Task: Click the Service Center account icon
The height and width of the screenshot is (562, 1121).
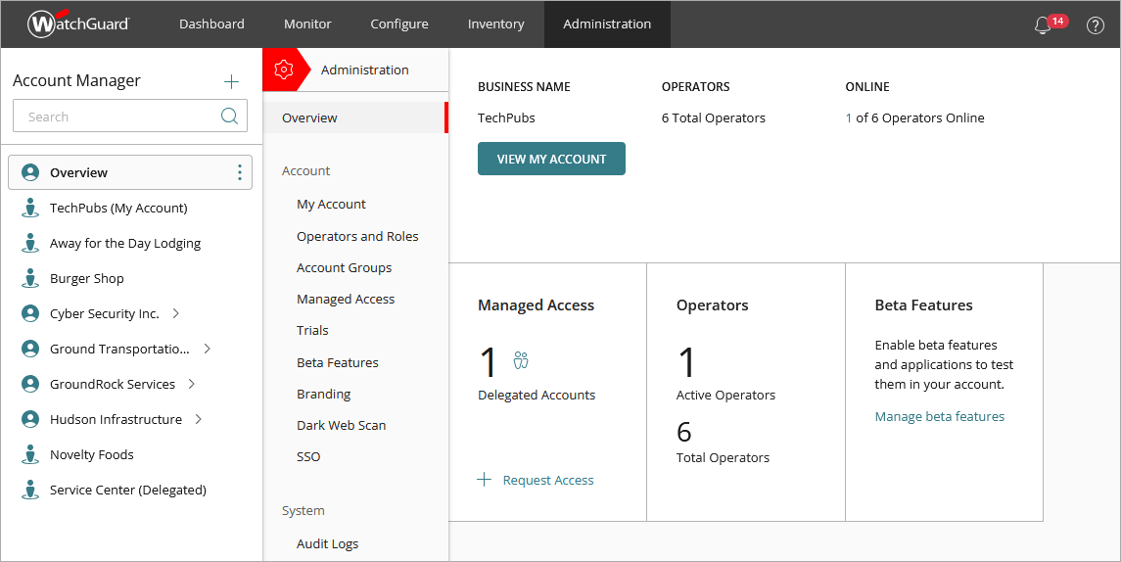Action: click(30, 490)
